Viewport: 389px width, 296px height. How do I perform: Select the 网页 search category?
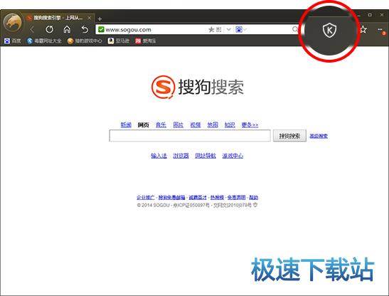pyautogui.click(x=143, y=125)
